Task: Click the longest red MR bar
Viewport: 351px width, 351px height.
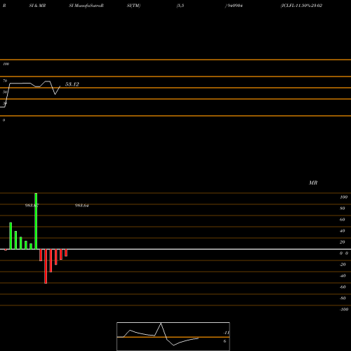Action: click(46, 266)
